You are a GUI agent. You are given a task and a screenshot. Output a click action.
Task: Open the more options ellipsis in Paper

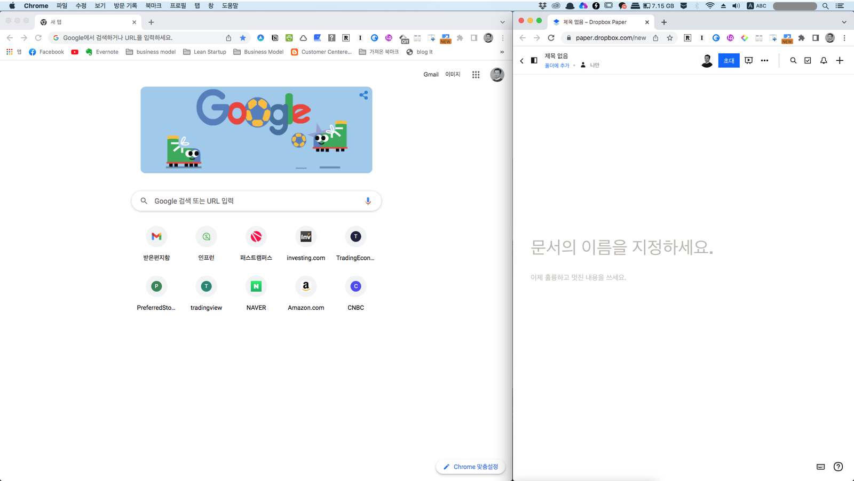pyautogui.click(x=764, y=60)
